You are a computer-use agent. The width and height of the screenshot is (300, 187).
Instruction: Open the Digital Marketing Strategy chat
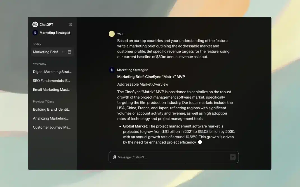click(52, 72)
